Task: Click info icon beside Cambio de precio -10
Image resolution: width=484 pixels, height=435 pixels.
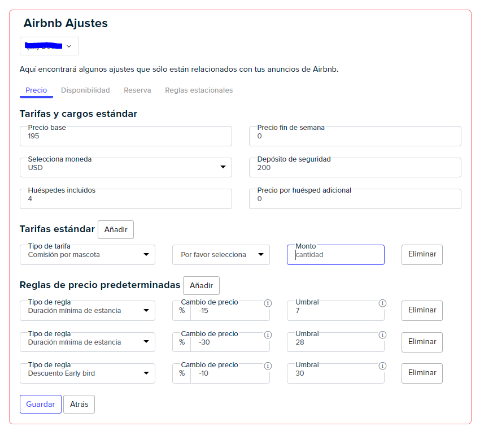Action: [268, 366]
